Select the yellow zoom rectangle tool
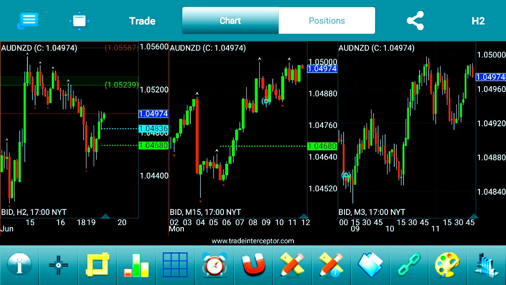 click(97, 265)
